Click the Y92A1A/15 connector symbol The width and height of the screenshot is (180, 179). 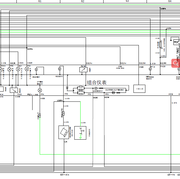tap(64, 113)
